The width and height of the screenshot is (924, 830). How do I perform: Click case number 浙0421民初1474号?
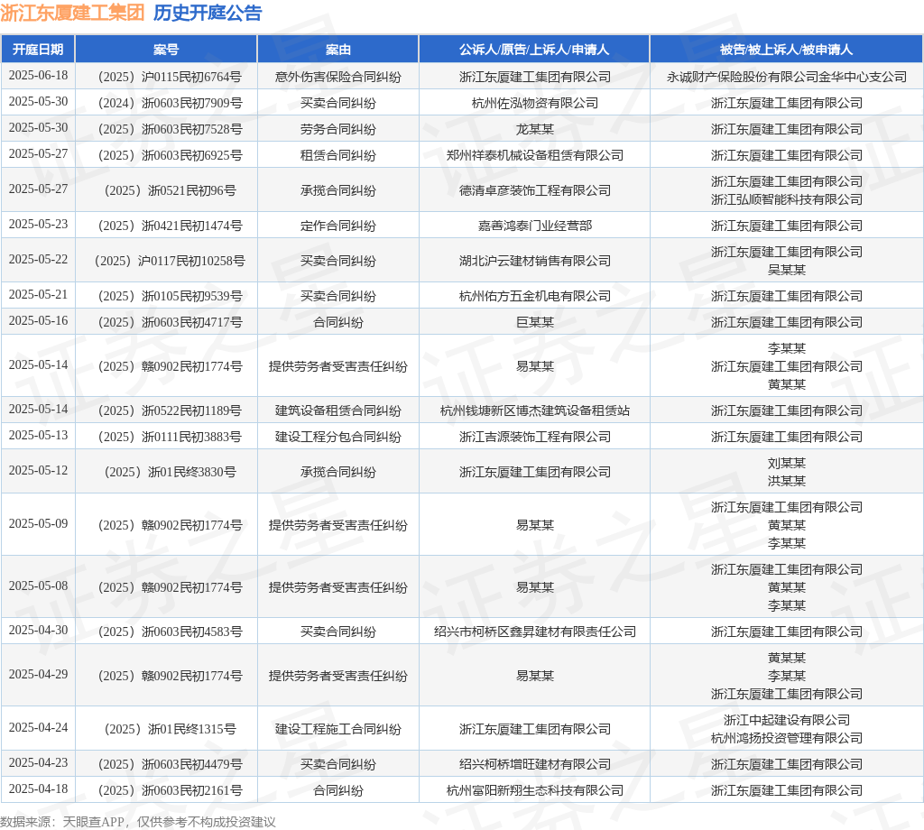coord(170,226)
